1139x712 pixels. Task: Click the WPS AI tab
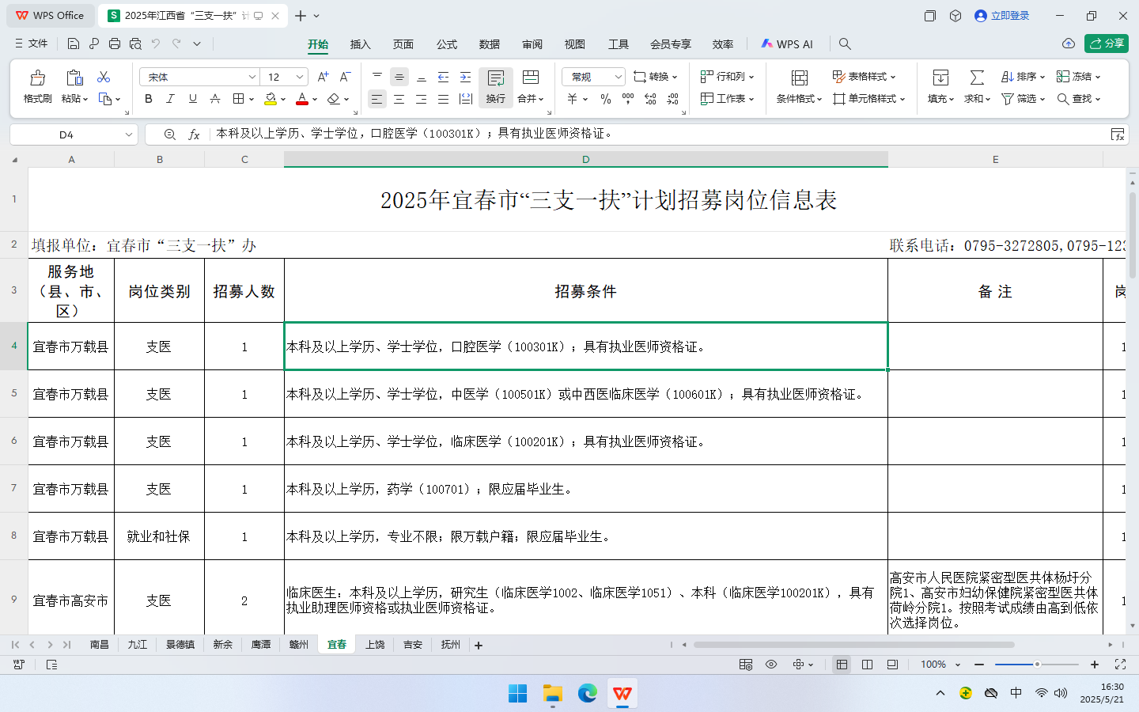coord(787,44)
